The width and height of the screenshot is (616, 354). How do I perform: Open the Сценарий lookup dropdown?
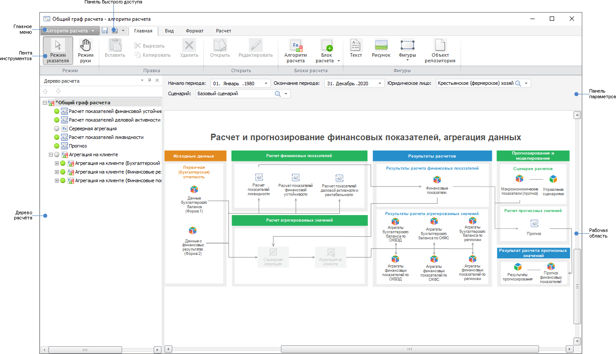point(286,93)
